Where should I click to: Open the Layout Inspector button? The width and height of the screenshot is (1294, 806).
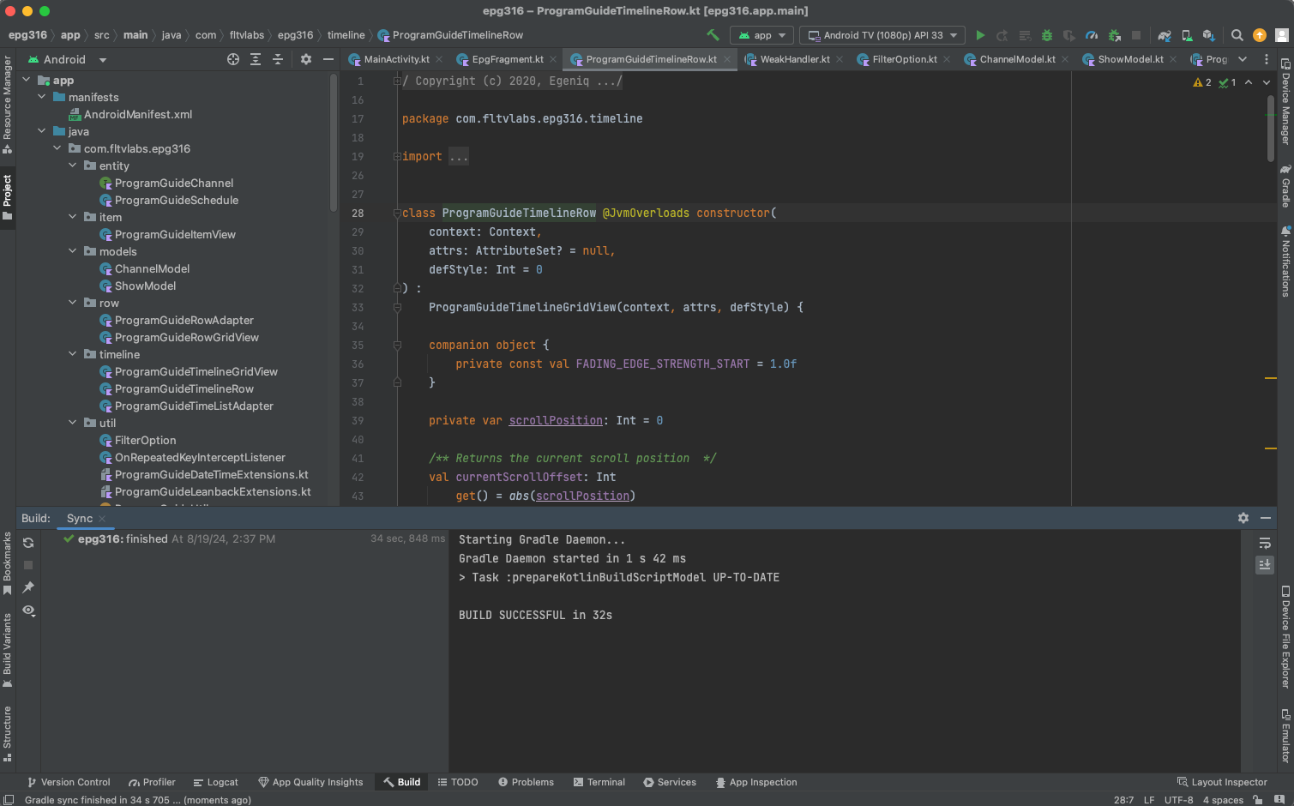tap(1221, 782)
